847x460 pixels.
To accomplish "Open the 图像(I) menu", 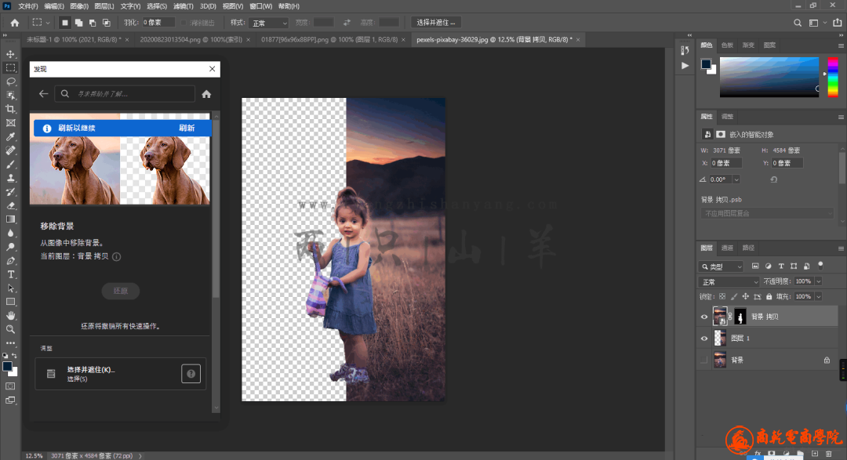I will (x=78, y=6).
